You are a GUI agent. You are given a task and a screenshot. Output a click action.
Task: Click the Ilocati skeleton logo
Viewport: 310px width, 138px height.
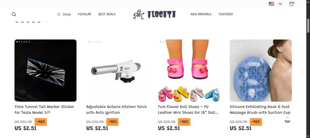154,14
